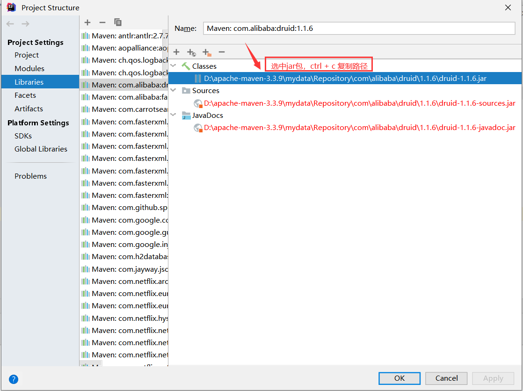Click the OK button
Screen dimensions: 523x391
pyautogui.click(x=399, y=378)
